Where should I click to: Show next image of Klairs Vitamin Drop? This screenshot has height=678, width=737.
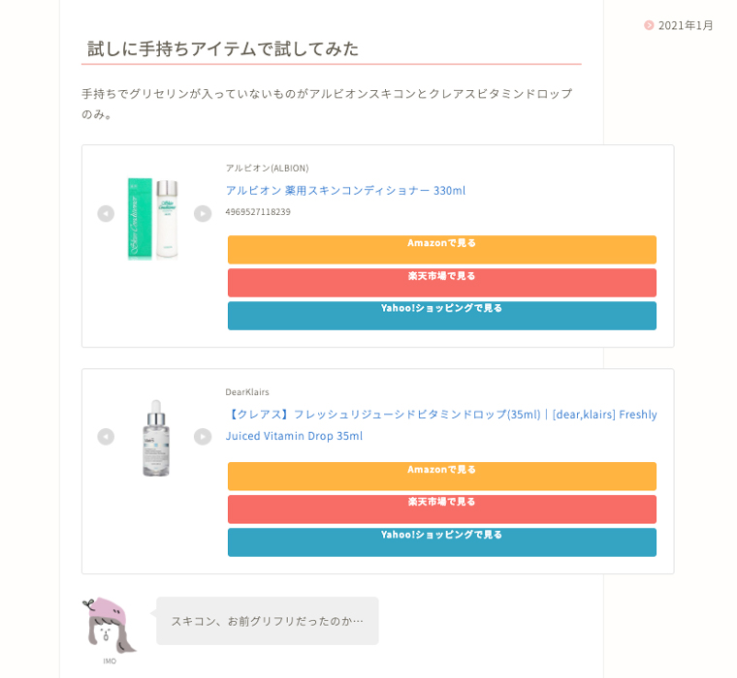click(x=203, y=437)
